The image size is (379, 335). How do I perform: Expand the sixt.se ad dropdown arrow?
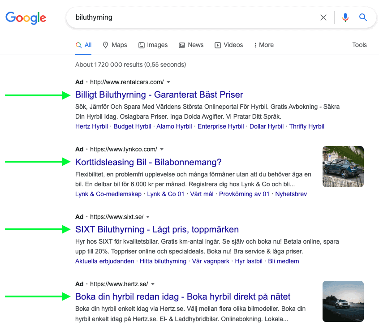pyautogui.click(x=148, y=217)
